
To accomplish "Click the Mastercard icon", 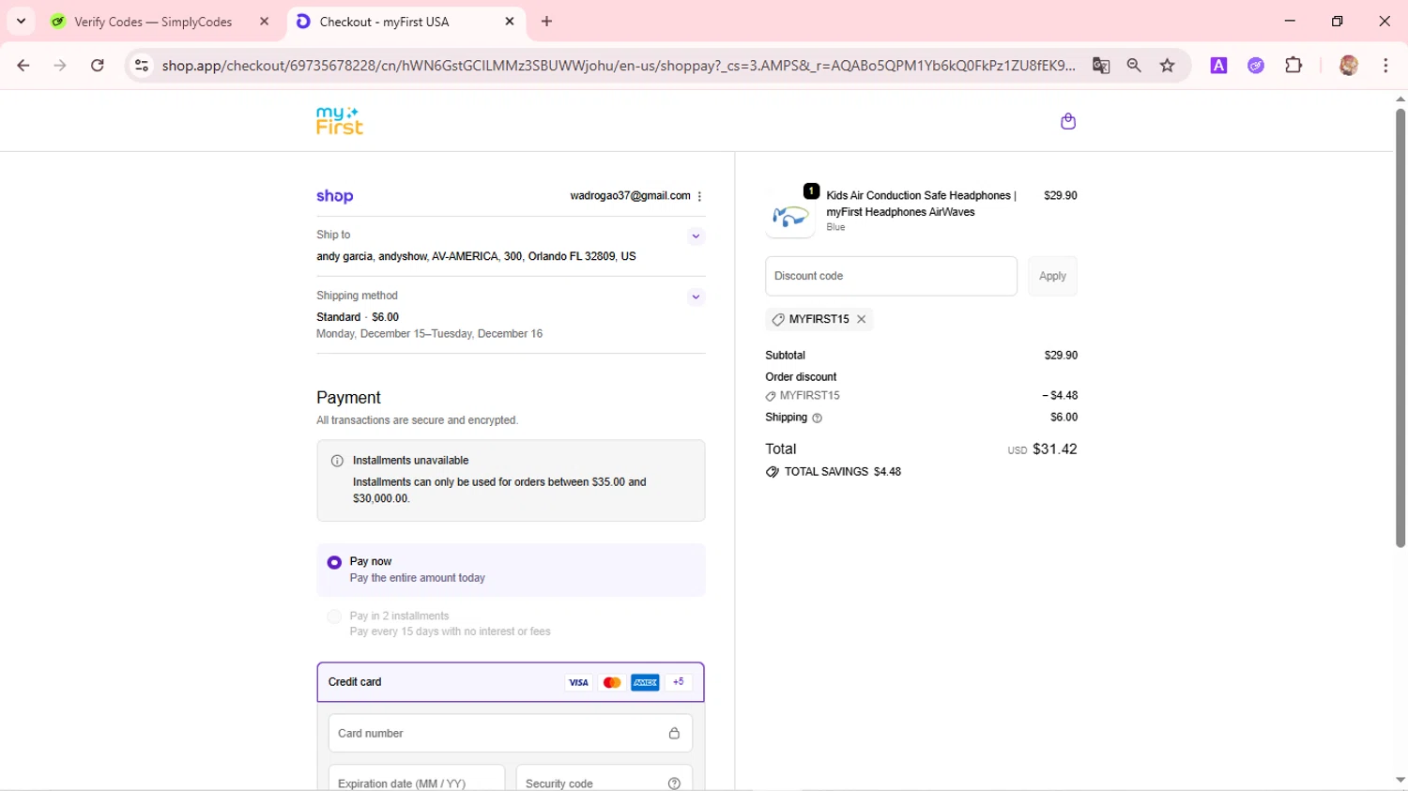I will pos(612,682).
